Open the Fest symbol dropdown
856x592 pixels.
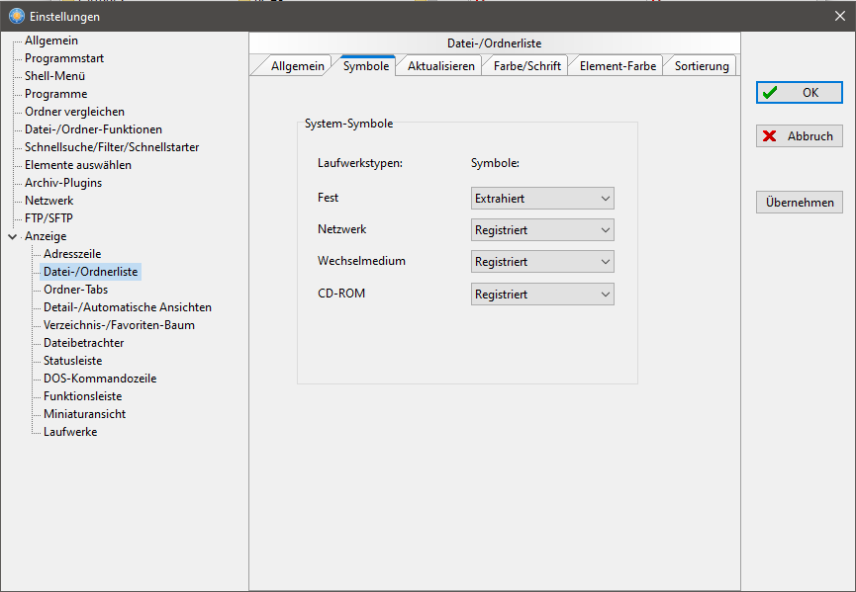click(542, 199)
